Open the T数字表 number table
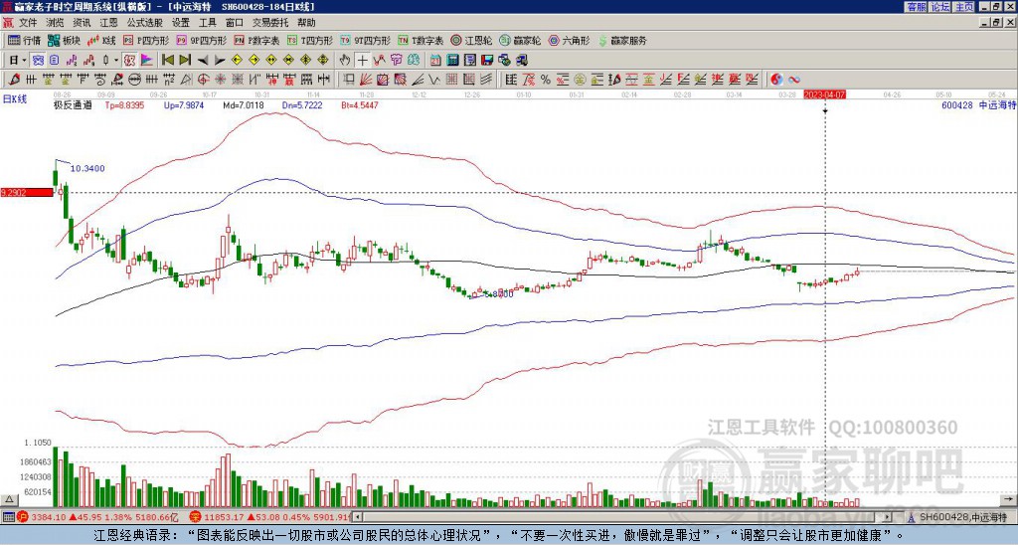1018x545 pixels. tap(421, 40)
